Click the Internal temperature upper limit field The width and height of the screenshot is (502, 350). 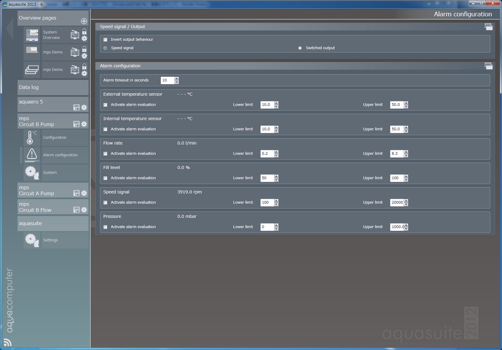pos(397,129)
